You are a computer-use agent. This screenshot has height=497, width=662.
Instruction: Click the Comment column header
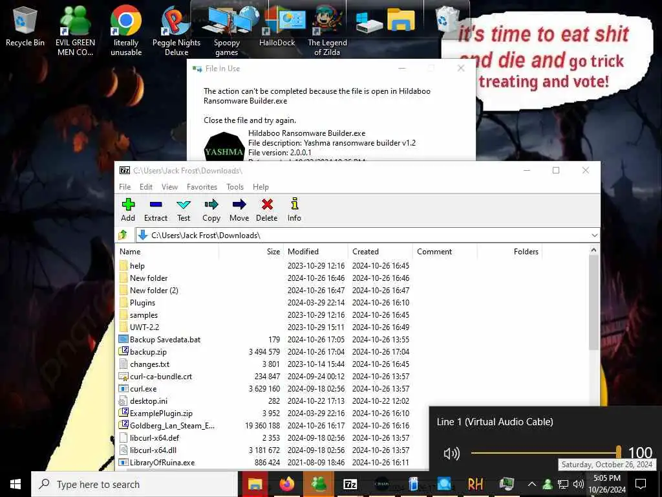click(445, 252)
